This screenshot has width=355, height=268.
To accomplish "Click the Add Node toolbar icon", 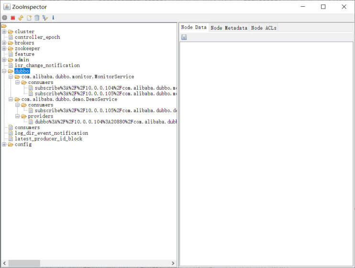I will pos(29,18).
